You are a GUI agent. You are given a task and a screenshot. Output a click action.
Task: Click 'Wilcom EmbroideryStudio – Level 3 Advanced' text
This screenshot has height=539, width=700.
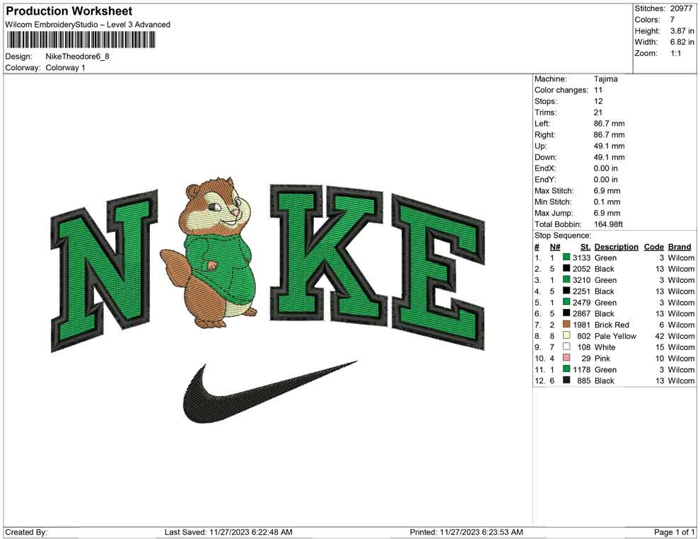[x=88, y=25]
